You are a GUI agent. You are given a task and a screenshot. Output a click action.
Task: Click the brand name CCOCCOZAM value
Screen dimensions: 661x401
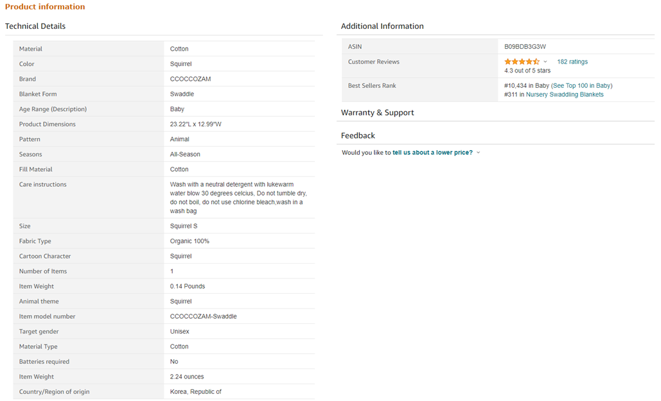190,79
